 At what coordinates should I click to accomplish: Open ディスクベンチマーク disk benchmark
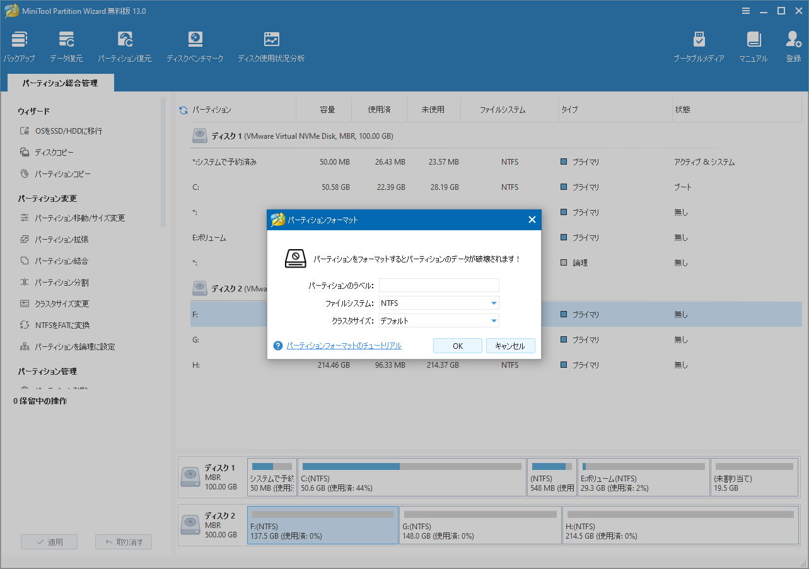[x=195, y=46]
